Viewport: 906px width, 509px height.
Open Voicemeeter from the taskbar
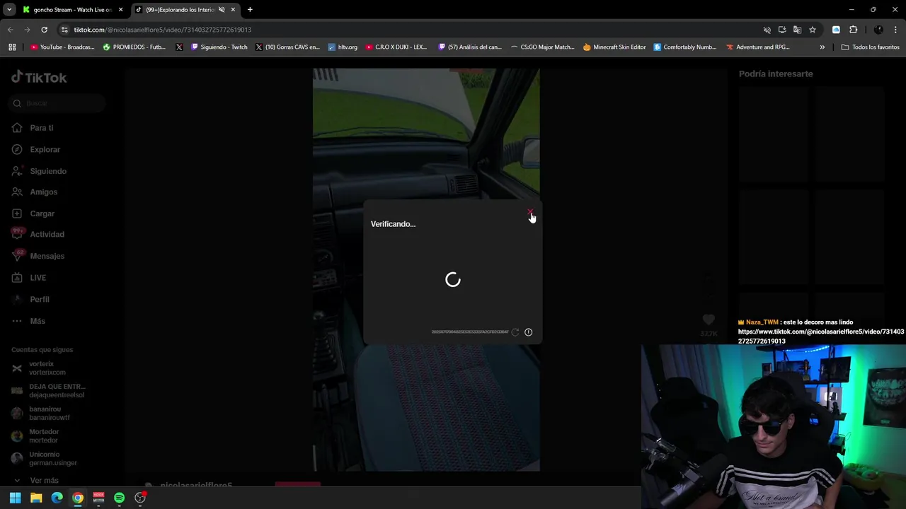pos(98,498)
